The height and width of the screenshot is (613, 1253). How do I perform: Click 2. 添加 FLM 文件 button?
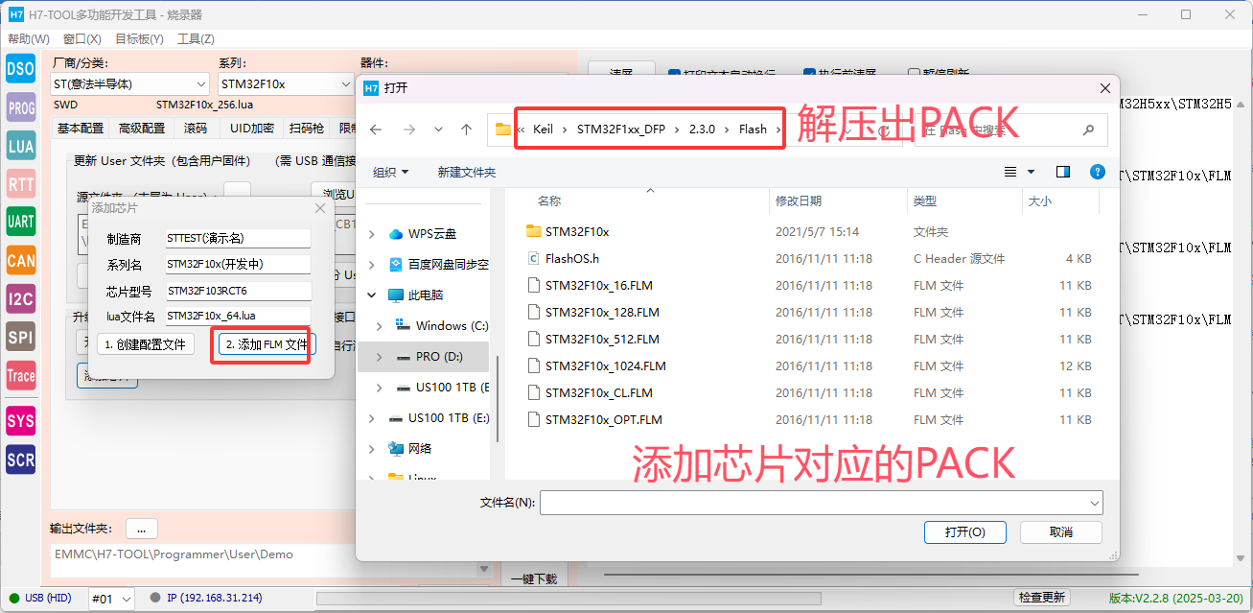(x=266, y=344)
